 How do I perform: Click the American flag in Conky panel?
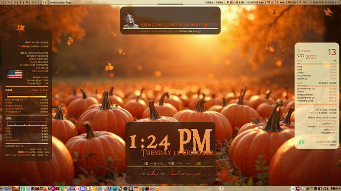[x=14, y=74]
